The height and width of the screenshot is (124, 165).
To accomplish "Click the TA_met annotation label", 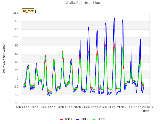I will point(28,11).
